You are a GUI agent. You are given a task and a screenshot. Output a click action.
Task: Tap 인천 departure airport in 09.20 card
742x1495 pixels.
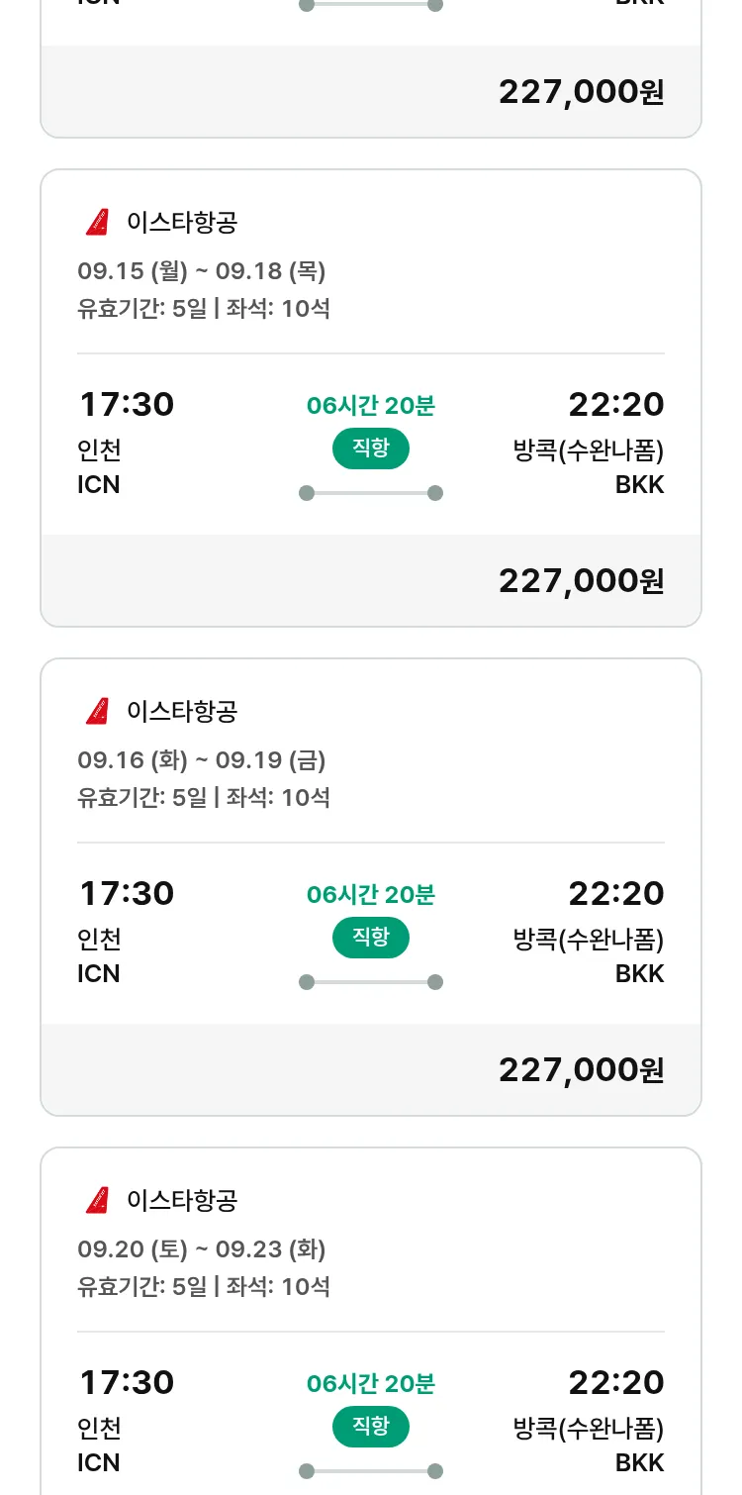(99, 1428)
